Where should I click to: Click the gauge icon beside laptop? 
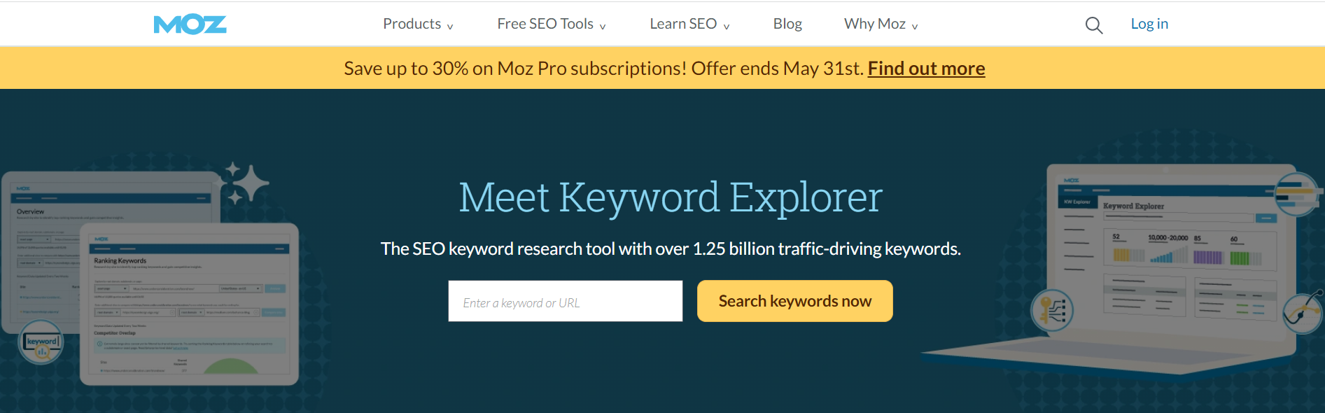coord(1303,312)
